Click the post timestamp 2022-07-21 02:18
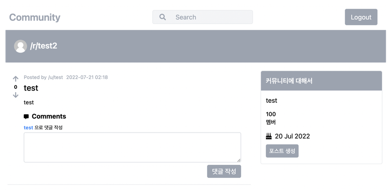 87,77
